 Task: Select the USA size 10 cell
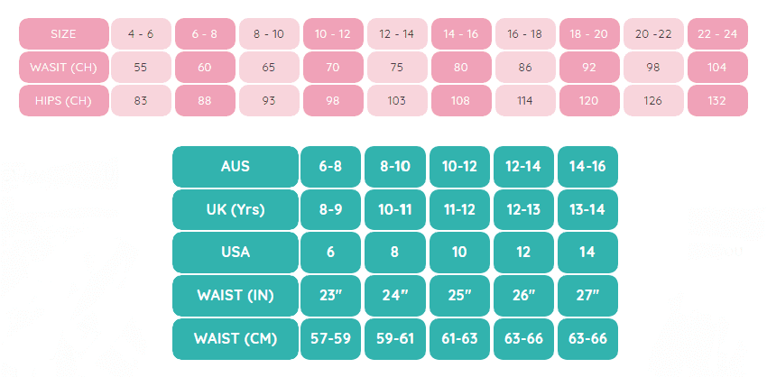click(x=459, y=252)
